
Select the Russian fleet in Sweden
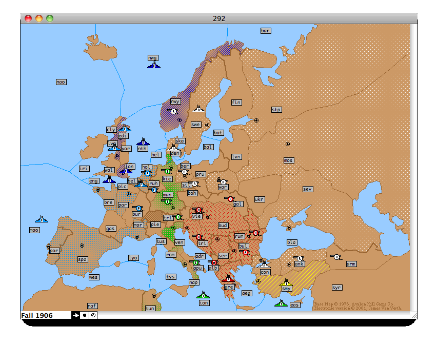[198, 109]
